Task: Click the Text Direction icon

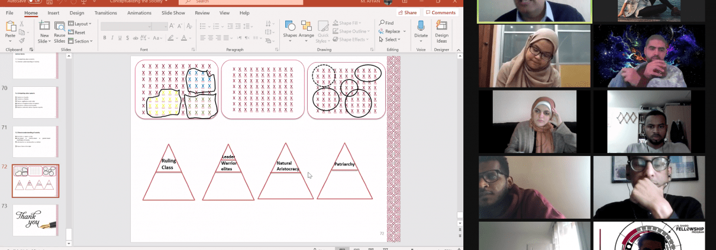Action: pos(268,24)
